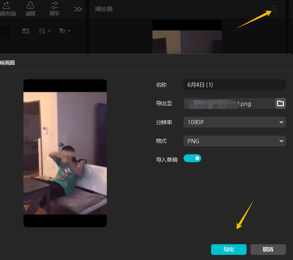
Task: Click the player video preview behind dialog
Action: coord(187,39)
